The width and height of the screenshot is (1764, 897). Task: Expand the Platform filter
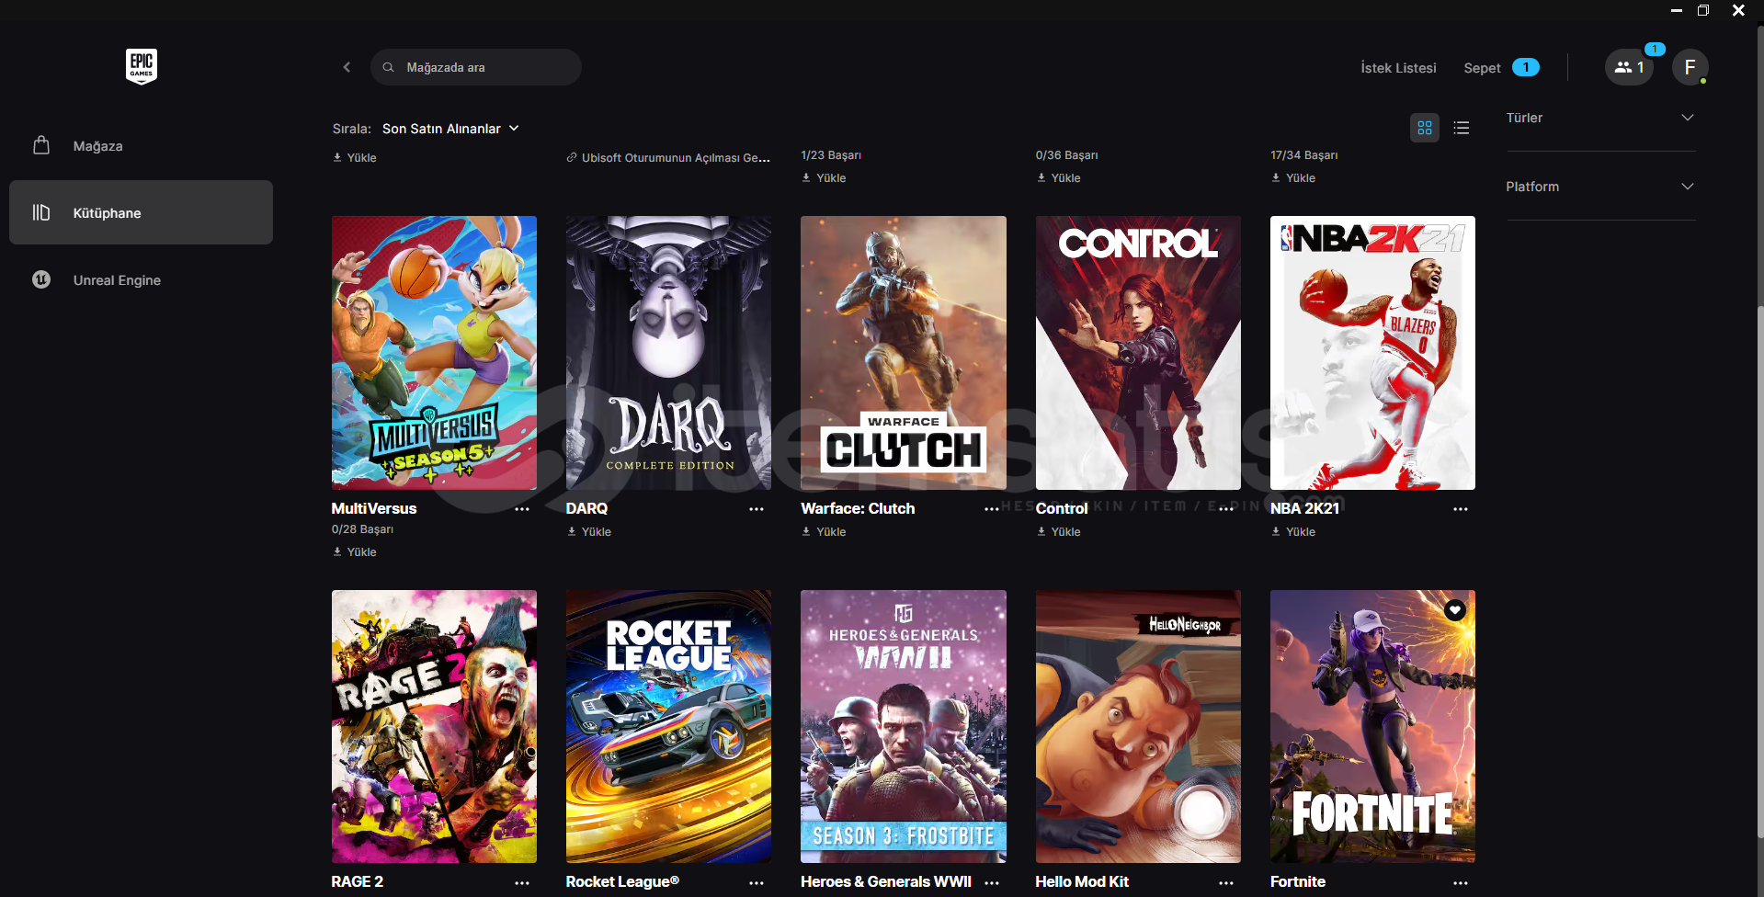tap(1600, 187)
